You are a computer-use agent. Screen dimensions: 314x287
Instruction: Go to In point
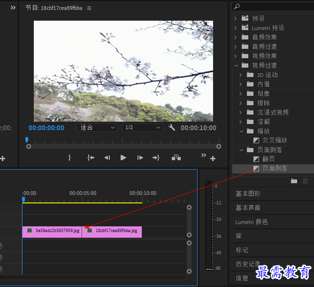pyautogui.click(x=91, y=158)
